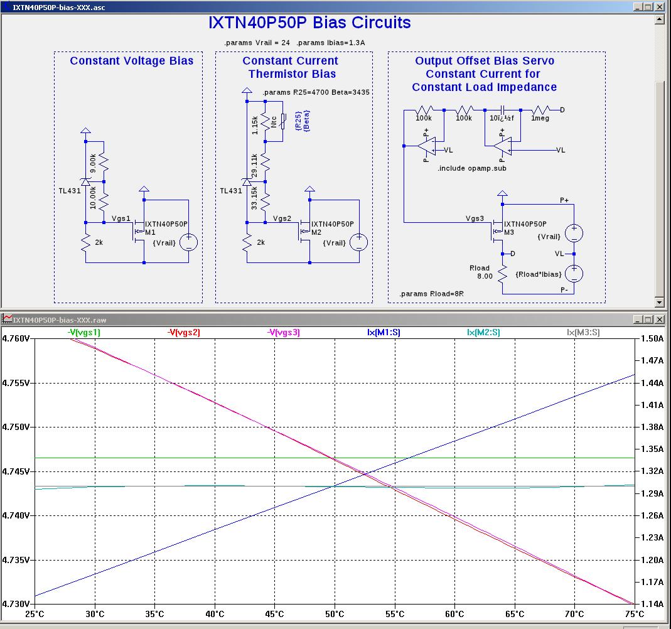The image size is (671, 629).
Task: Select the Ix(M1:S) trace label
Action: [x=384, y=333]
